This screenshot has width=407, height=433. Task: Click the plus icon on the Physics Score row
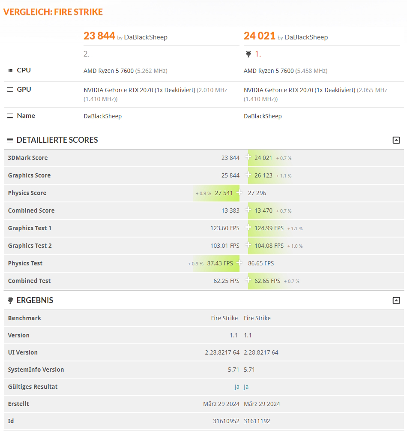pyautogui.click(x=240, y=192)
